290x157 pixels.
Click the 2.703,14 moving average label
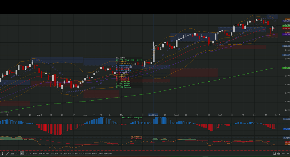click(x=286, y=68)
